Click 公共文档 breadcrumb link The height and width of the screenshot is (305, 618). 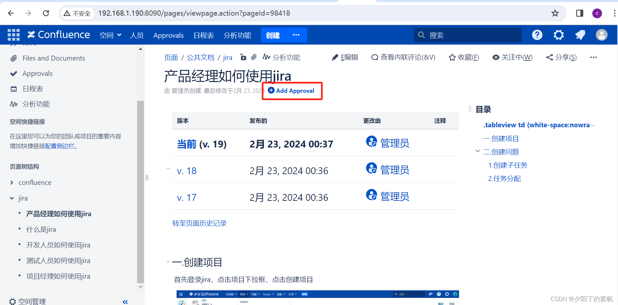click(200, 58)
